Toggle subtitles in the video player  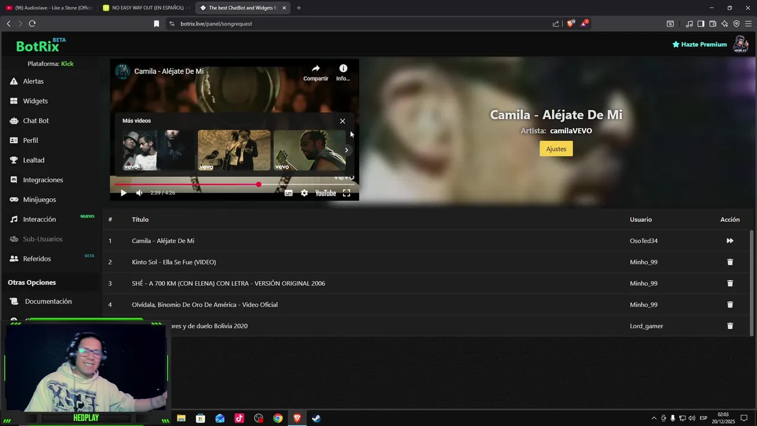289,193
